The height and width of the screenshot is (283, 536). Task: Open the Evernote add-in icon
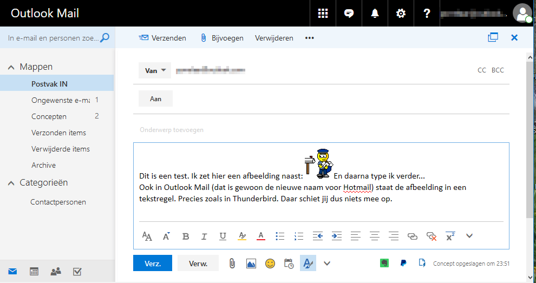tap(384, 263)
